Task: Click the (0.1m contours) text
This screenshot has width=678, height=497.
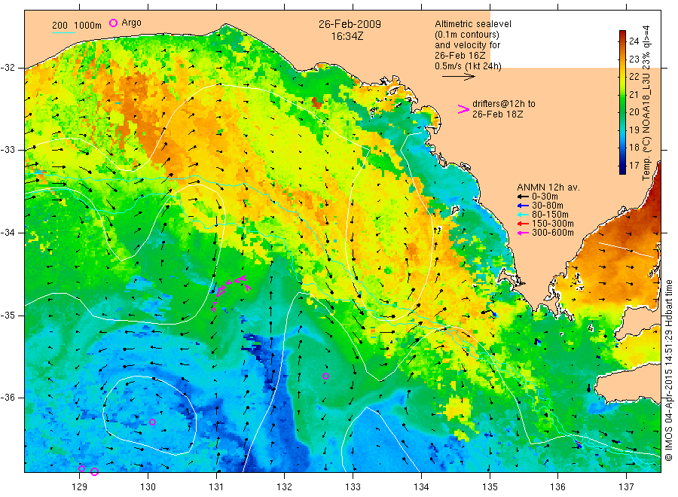Action: [x=466, y=35]
